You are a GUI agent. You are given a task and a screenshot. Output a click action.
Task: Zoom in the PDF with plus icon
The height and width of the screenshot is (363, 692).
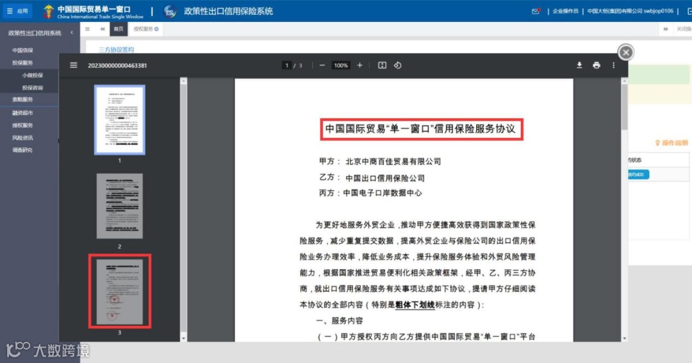(359, 65)
